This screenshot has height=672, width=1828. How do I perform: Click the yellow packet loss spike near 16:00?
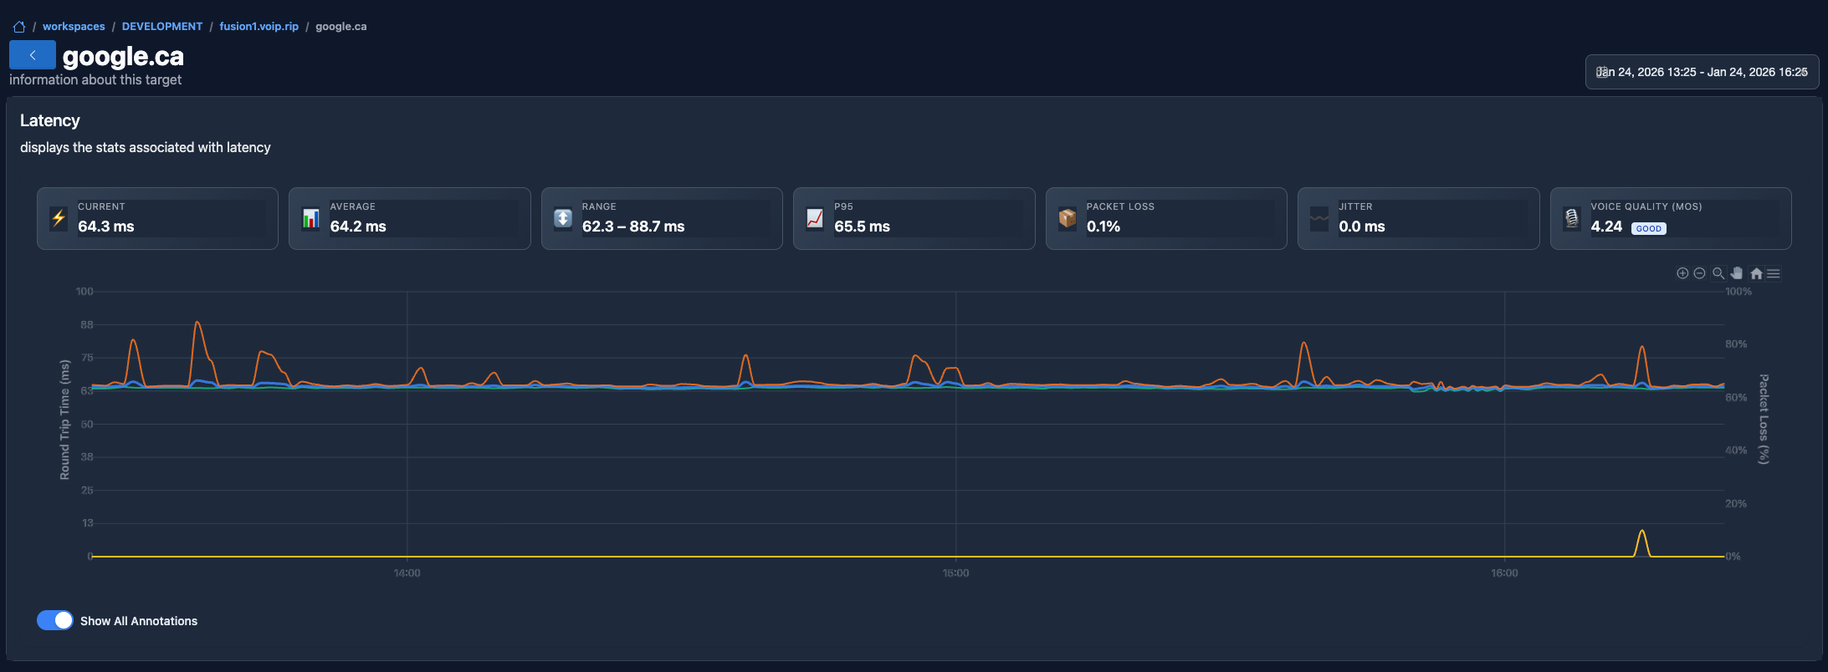point(1641,542)
